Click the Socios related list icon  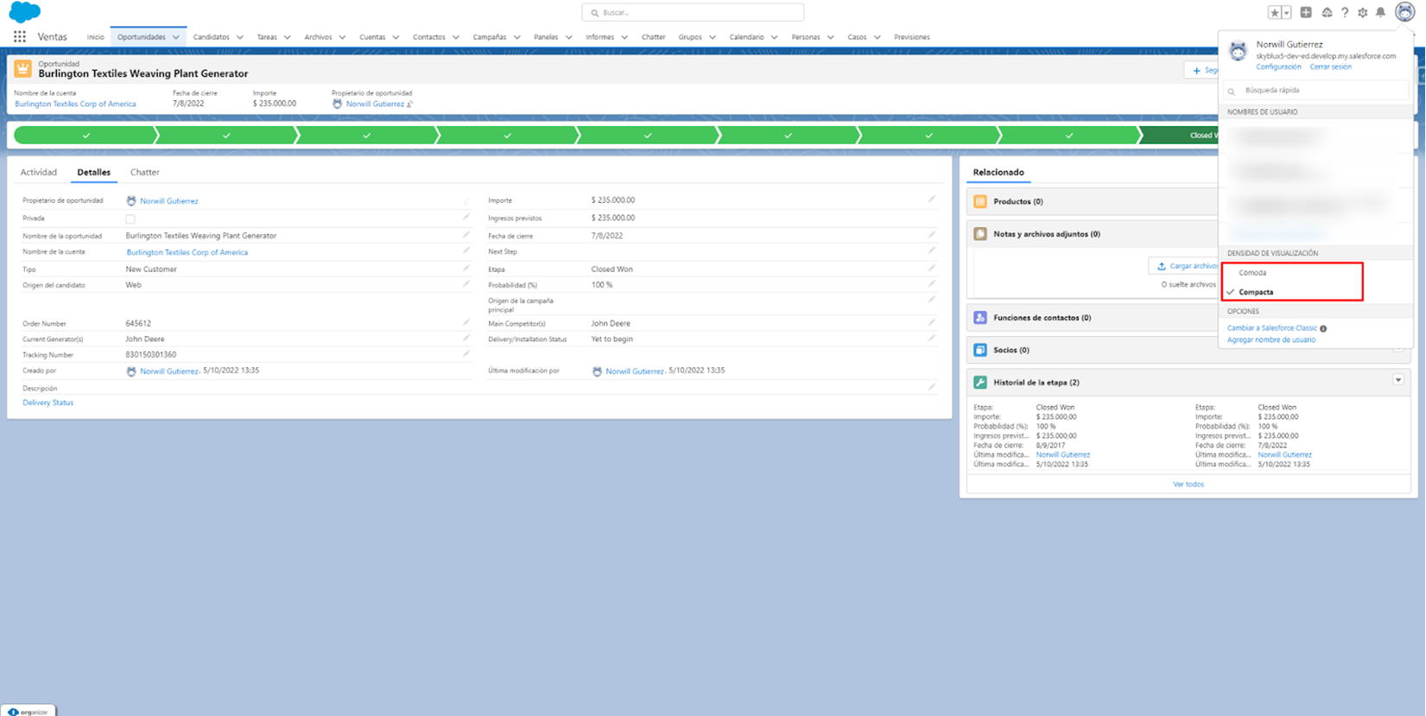[980, 350]
